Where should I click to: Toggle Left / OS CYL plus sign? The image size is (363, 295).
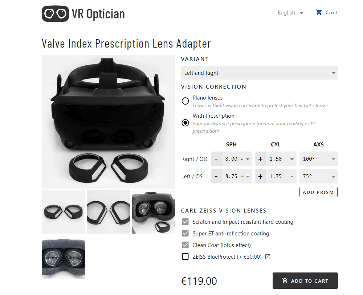(261, 176)
